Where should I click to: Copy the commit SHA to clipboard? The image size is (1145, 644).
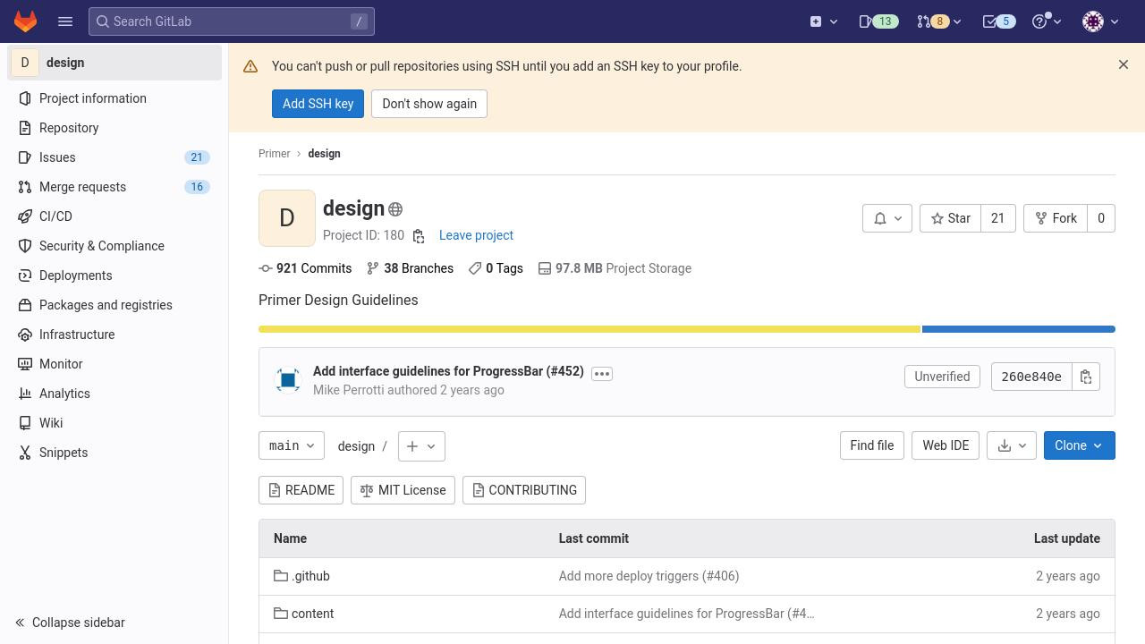tap(1086, 377)
